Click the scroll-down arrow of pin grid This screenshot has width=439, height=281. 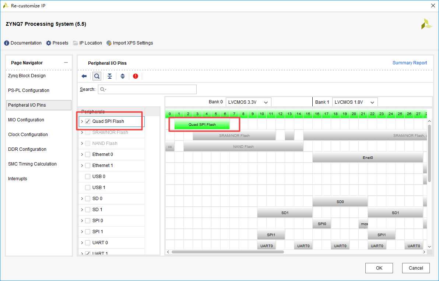pyautogui.click(x=429, y=246)
